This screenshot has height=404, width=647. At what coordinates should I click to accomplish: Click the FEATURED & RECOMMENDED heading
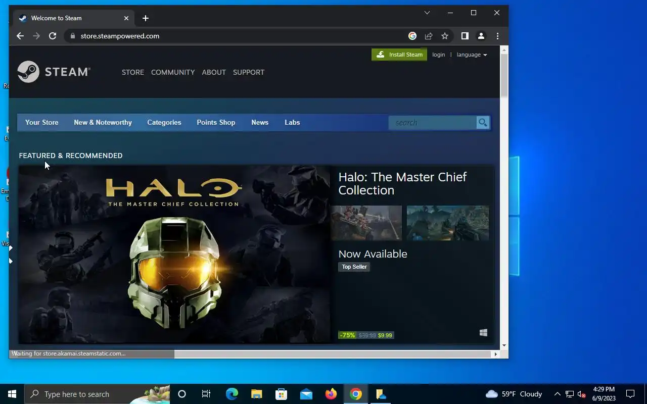[x=71, y=156]
